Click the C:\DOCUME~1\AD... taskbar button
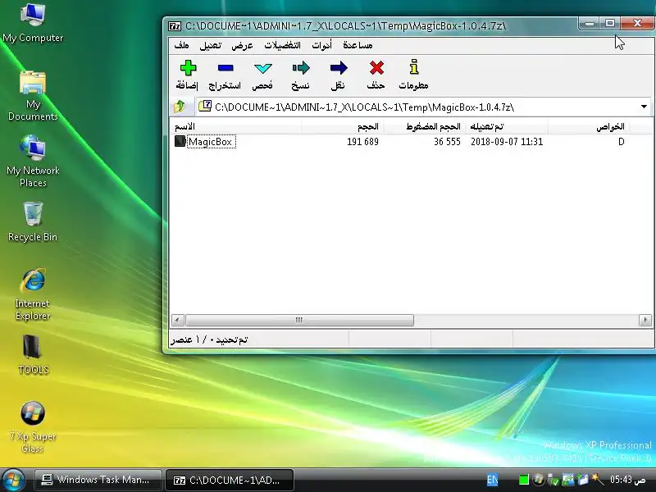656x492 pixels. tap(230, 480)
